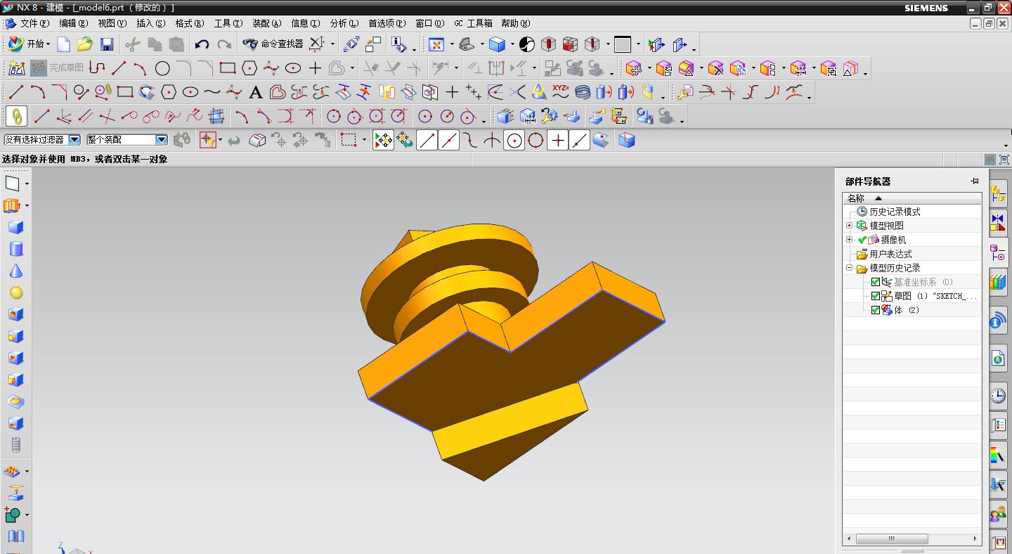This screenshot has width=1012, height=554.
Task: Toggle the snap Midpoint option
Action: tap(448, 140)
